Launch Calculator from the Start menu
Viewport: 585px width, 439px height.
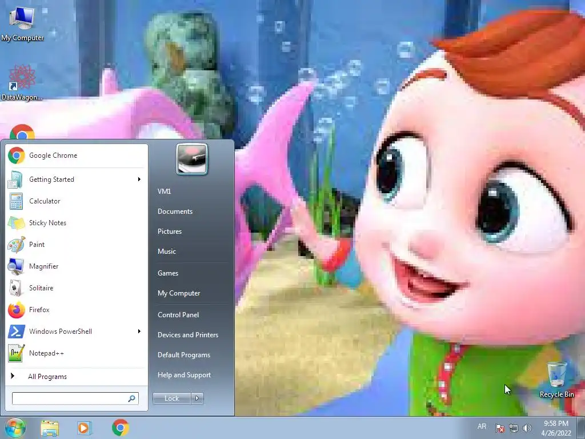click(77, 201)
